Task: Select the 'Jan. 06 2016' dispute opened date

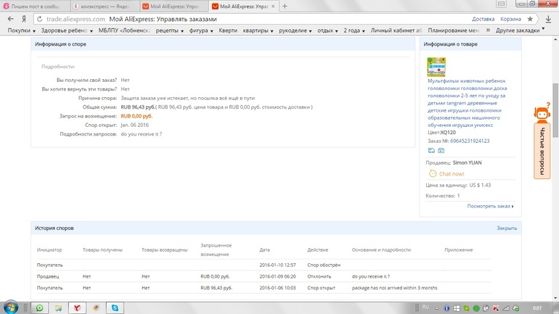Action: (x=135, y=125)
